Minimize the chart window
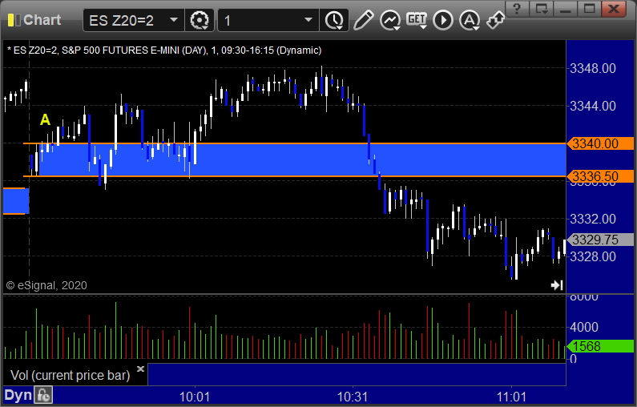The image size is (637, 407). pos(565,9)
